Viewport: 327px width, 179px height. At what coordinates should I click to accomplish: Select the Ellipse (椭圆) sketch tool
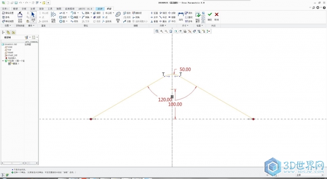(74, 17)
